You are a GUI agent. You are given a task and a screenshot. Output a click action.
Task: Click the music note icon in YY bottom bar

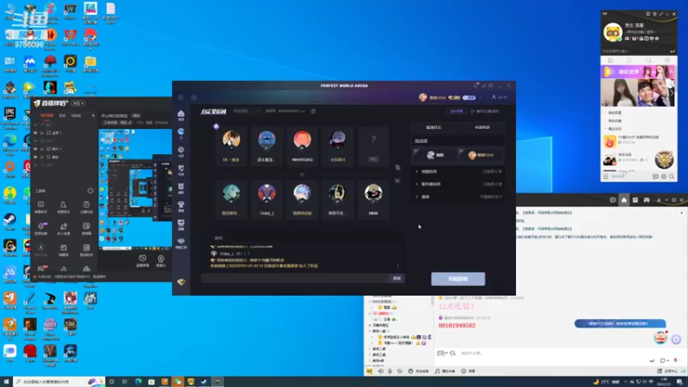pyautogui.click(x=437, y=372)
